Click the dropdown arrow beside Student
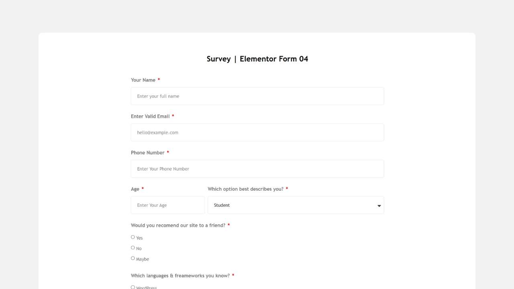 coord(379,206)
